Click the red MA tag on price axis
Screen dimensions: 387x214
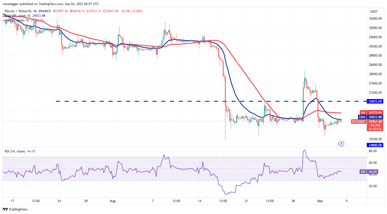(363, 112)
